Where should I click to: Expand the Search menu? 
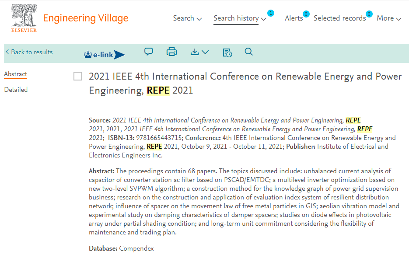point(187,18)
